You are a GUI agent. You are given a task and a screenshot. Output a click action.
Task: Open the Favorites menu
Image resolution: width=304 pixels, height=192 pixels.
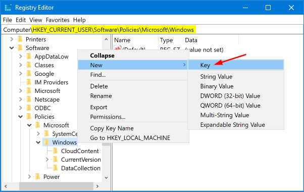[58, 20]
